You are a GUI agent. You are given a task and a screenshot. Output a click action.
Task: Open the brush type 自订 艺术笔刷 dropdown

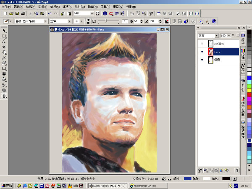pyautogui.click(x=45, y=21)
